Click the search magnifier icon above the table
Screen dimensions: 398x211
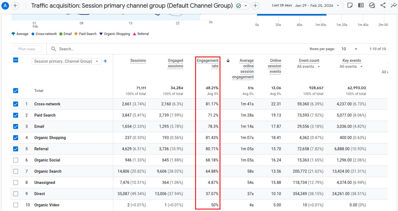click(54, 49)
